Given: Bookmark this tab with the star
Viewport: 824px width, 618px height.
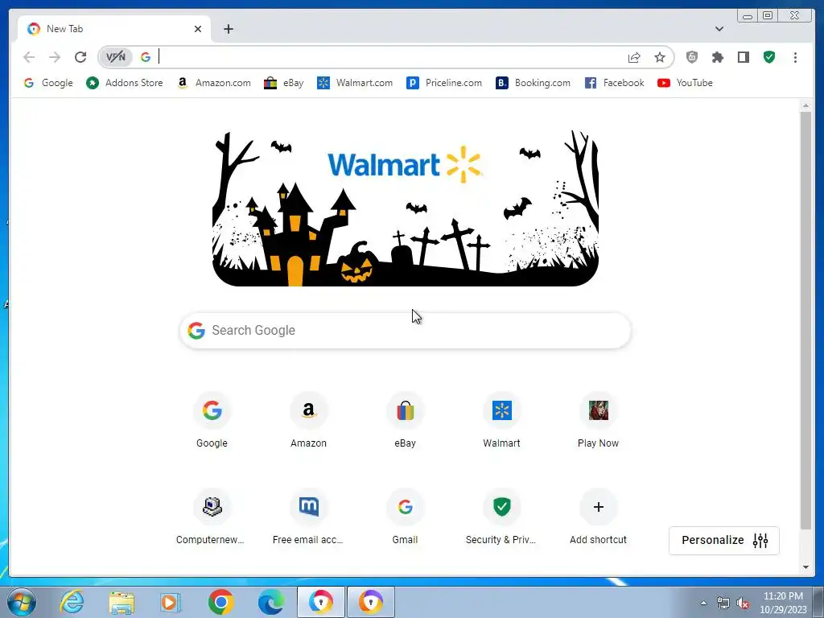Looking at the screenshot, I should pos(660,57).
